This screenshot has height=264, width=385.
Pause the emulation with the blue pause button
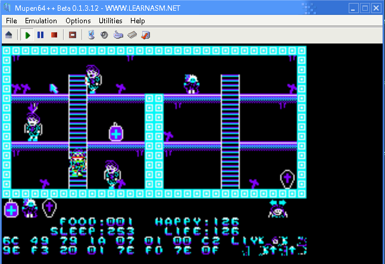[40, 35]
